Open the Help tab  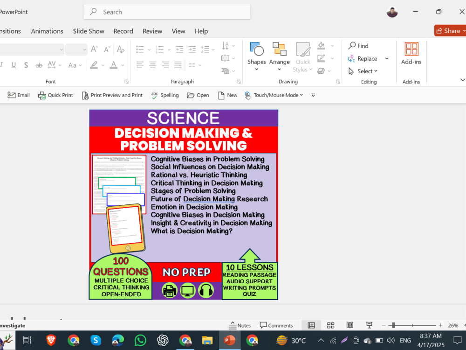(201, 31)
